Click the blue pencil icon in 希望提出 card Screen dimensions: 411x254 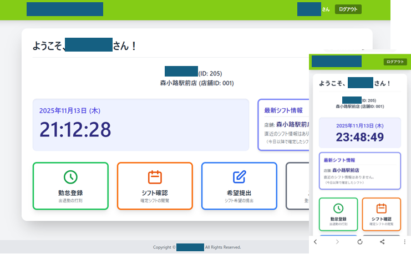tap(239, 177)
